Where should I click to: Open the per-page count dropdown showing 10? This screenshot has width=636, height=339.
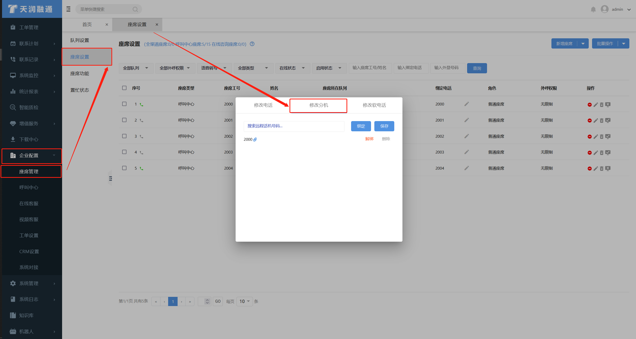click(x=245, y=301)
